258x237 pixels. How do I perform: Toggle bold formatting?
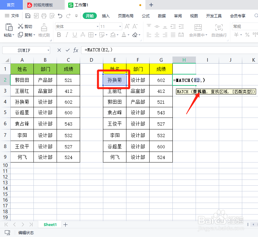[59, 34]
